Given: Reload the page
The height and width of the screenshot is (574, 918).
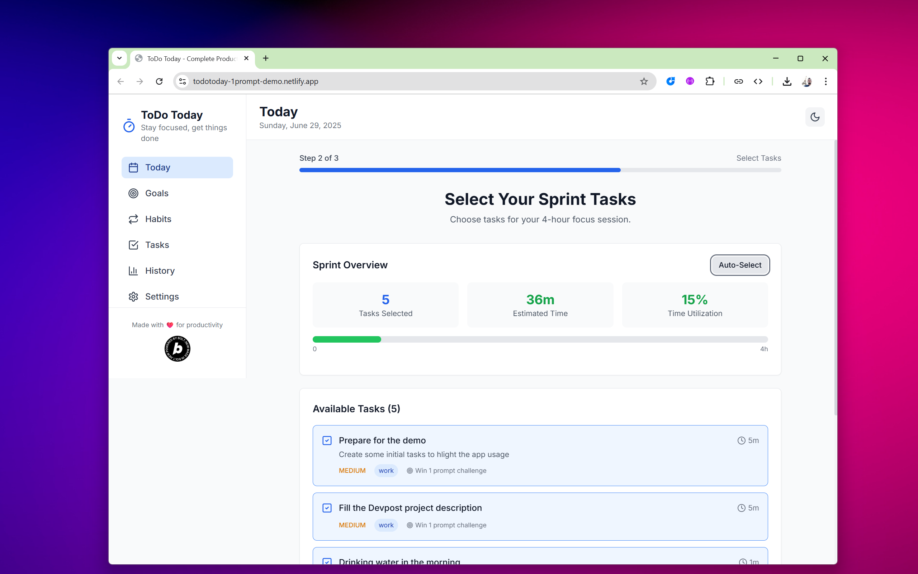Looking at the screenshot, I should coord(159,81).
